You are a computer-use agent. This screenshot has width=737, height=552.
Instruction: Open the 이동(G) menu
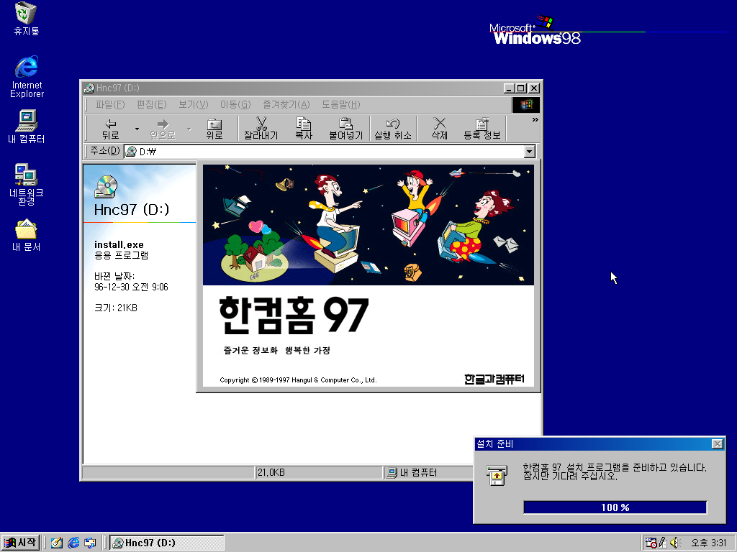click(x=235, y=105)
